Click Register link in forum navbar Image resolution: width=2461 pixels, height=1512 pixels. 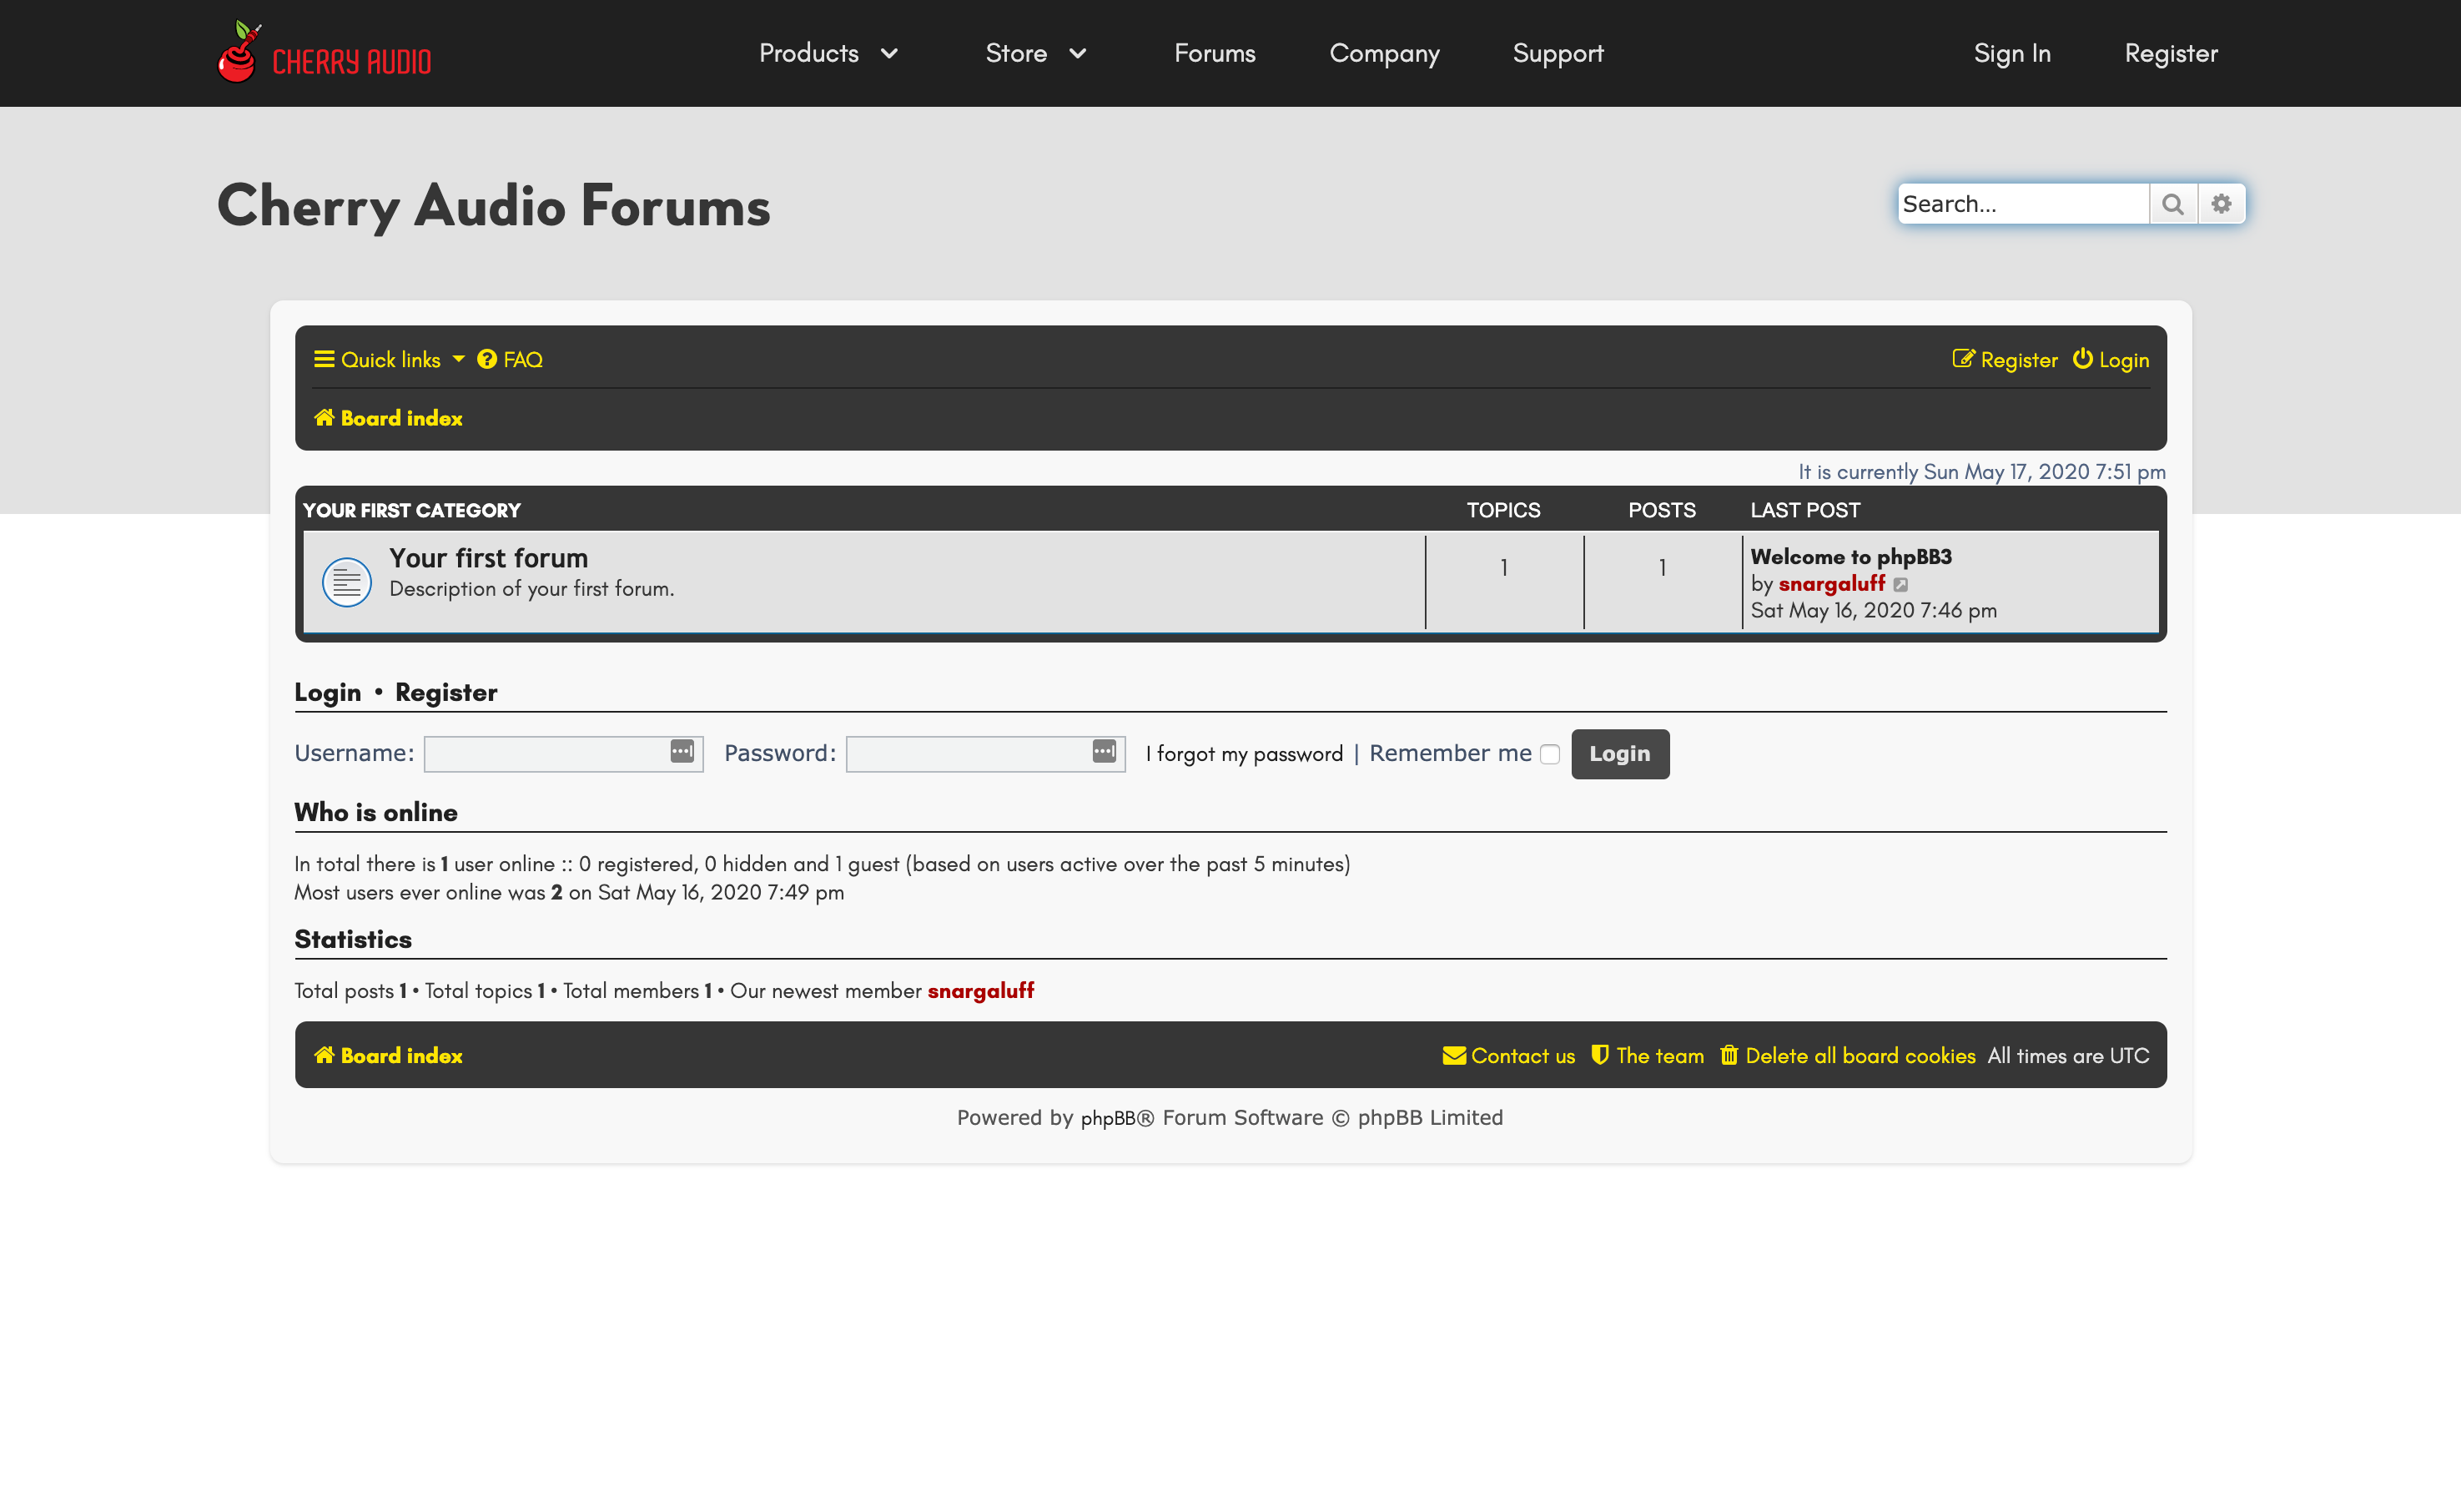pyautogui.click(x=2004, y=360)
